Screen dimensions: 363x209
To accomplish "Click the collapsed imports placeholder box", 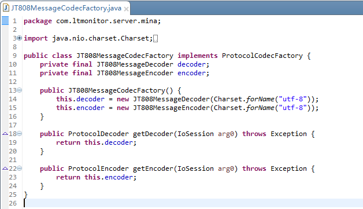I will (x=155, y=39).
